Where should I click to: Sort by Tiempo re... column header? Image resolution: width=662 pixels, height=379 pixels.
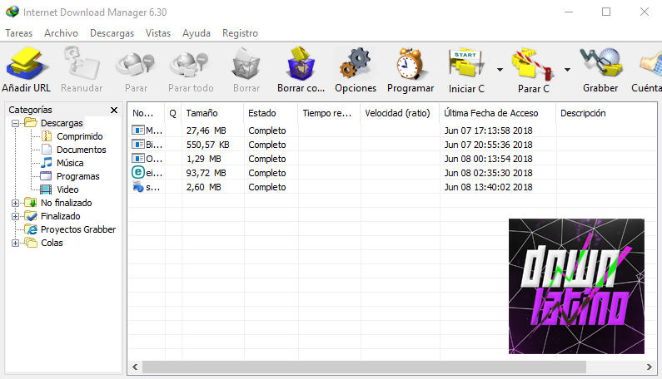[329, 113]
